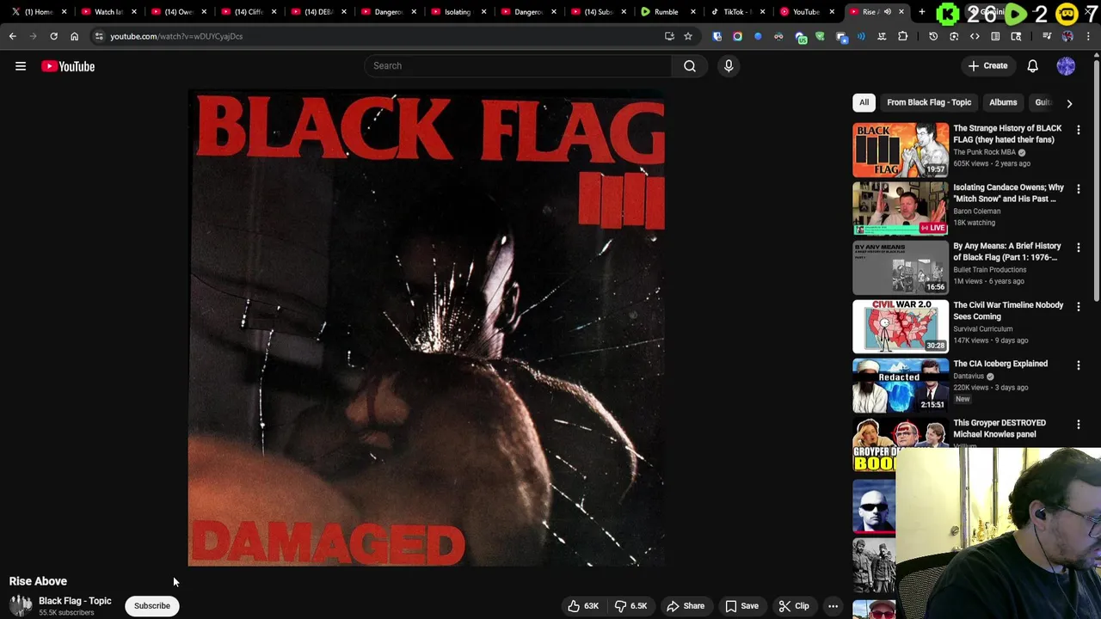Click the search magnifier button

tap(690, 65)
